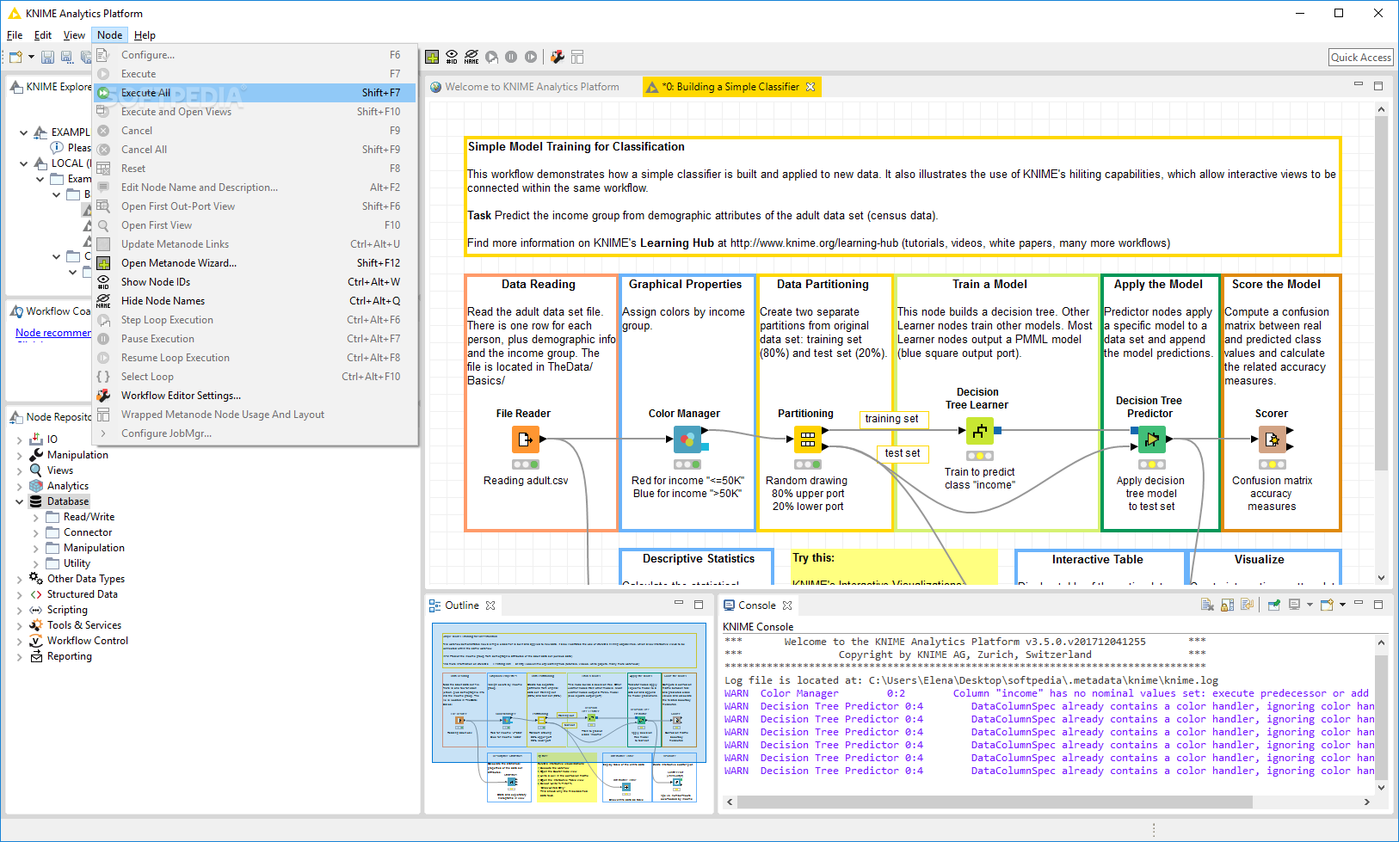
Task: Click the Save toolbar icon
Action: click(x=47, y=57)
